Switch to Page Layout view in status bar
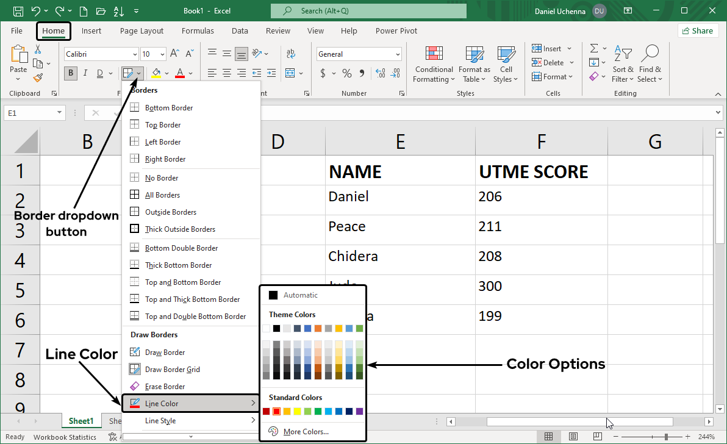The width and height of the screenshot is (727, 444). [573, 437]
